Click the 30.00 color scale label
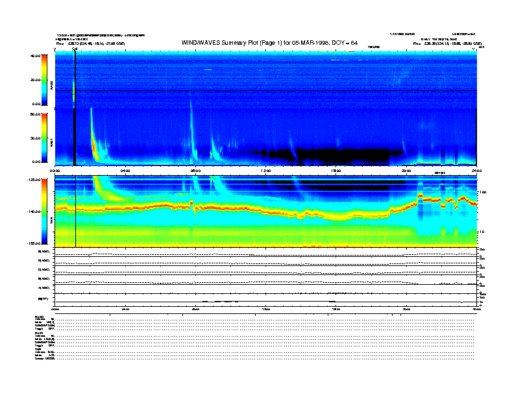514x397 pixels. coord(36,138)
